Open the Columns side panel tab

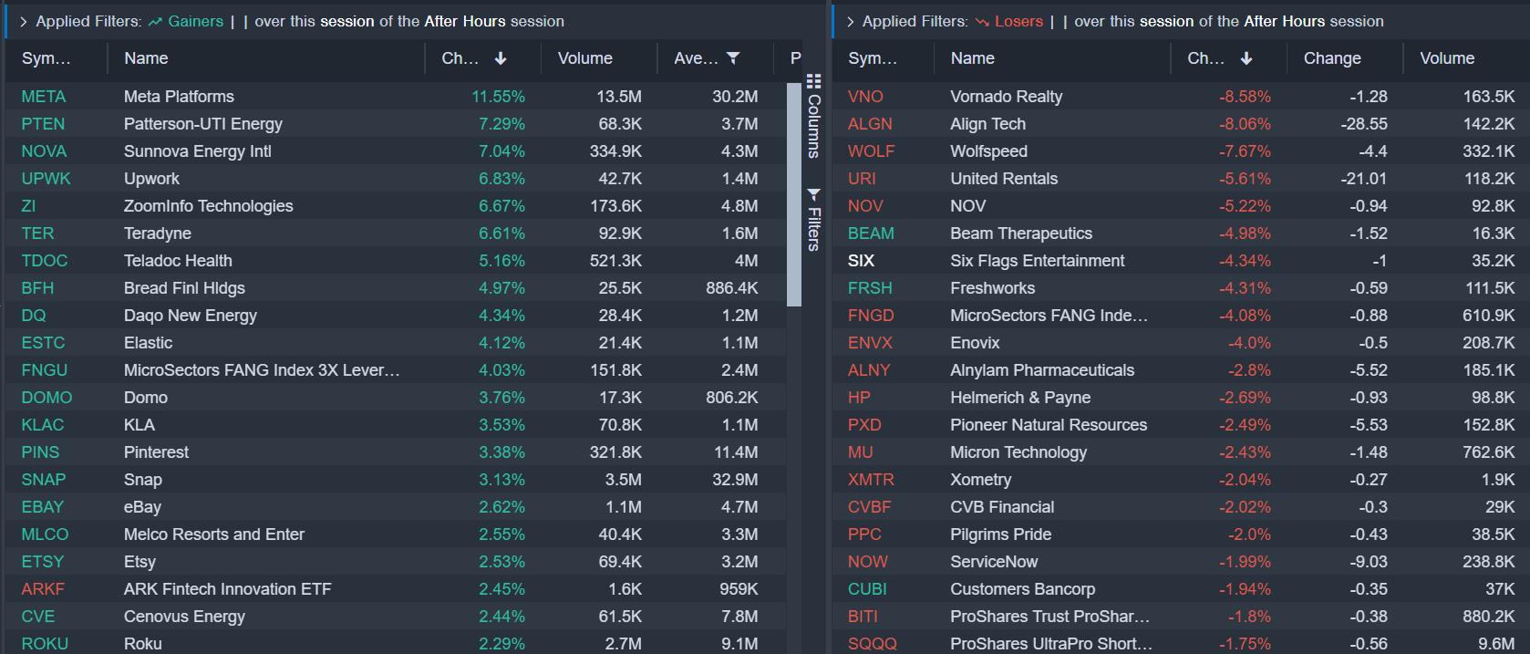click(813, 117)
